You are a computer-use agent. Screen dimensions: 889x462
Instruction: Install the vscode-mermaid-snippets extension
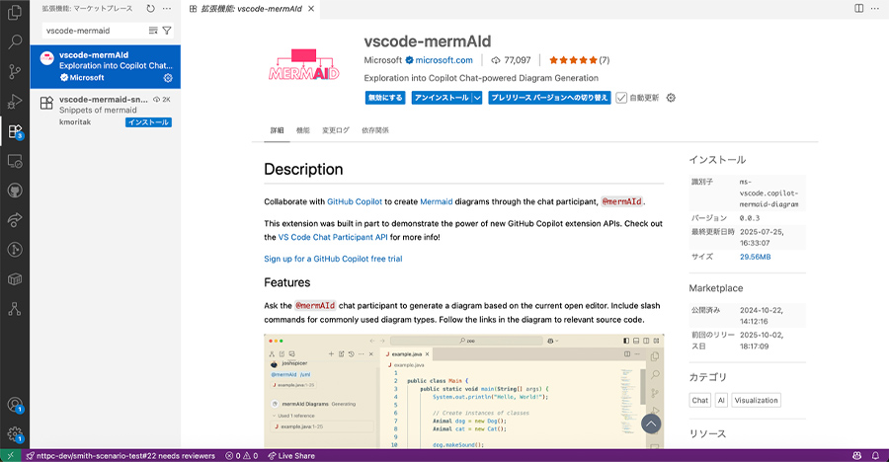148,122
